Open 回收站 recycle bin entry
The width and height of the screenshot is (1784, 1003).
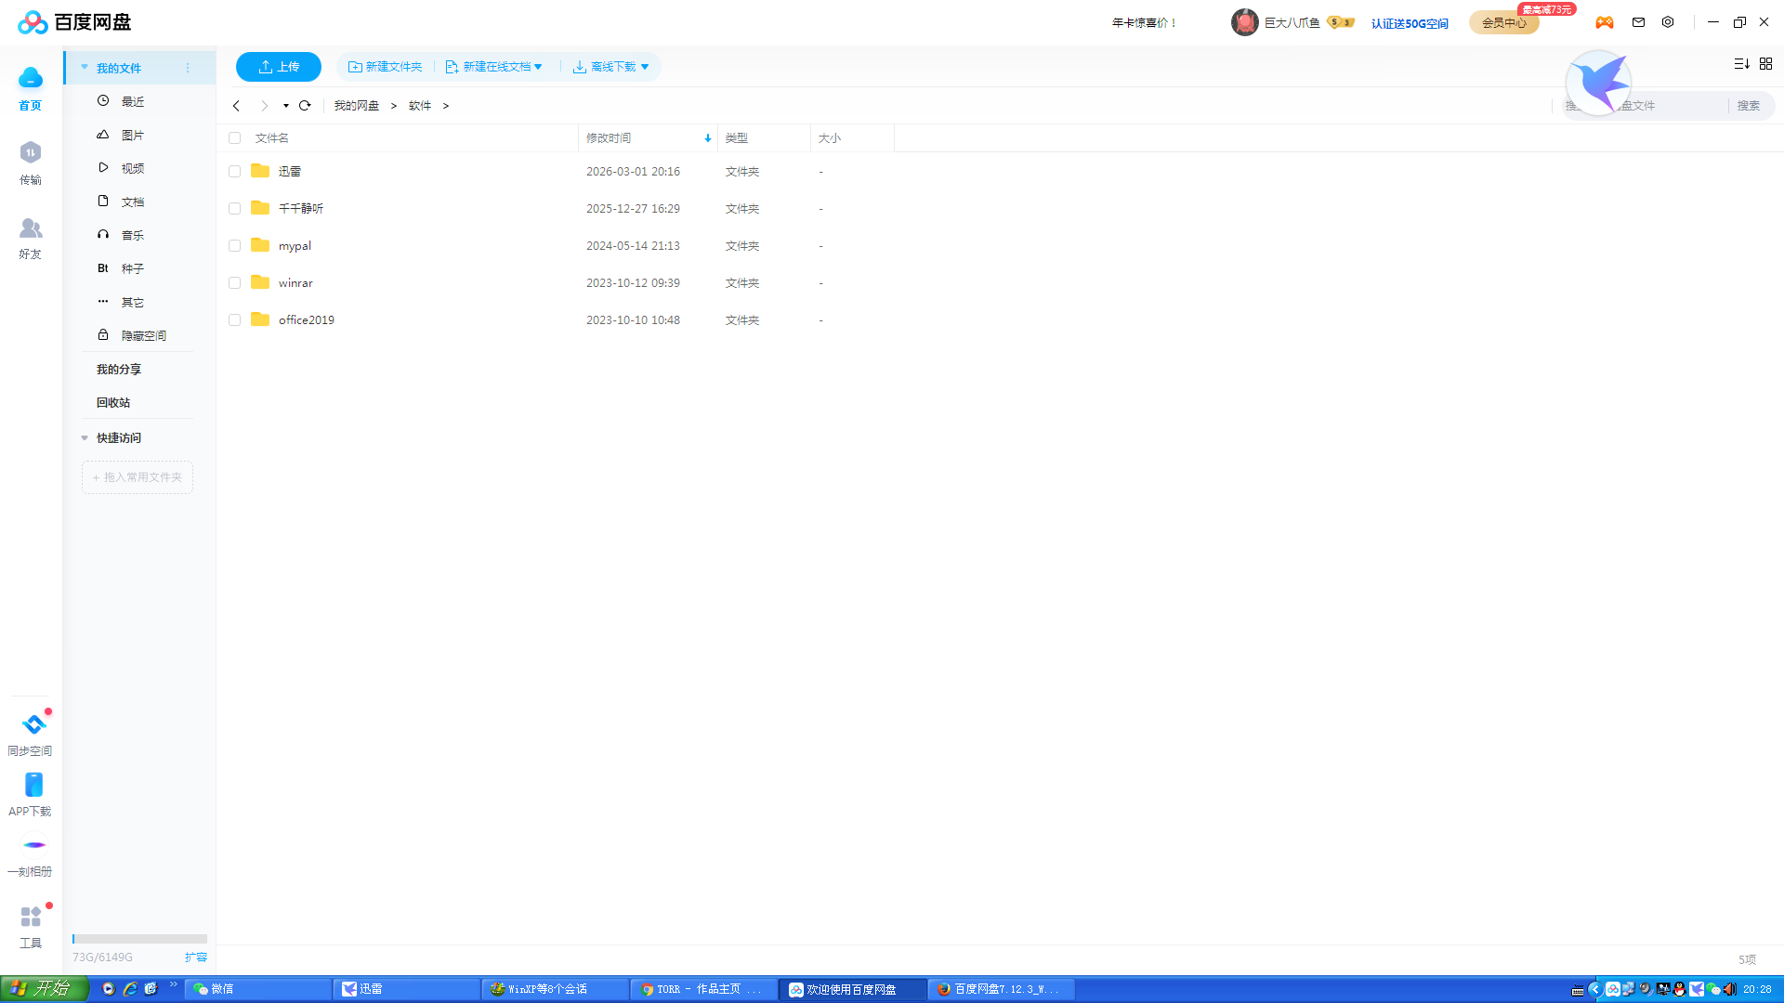[113, 403]
